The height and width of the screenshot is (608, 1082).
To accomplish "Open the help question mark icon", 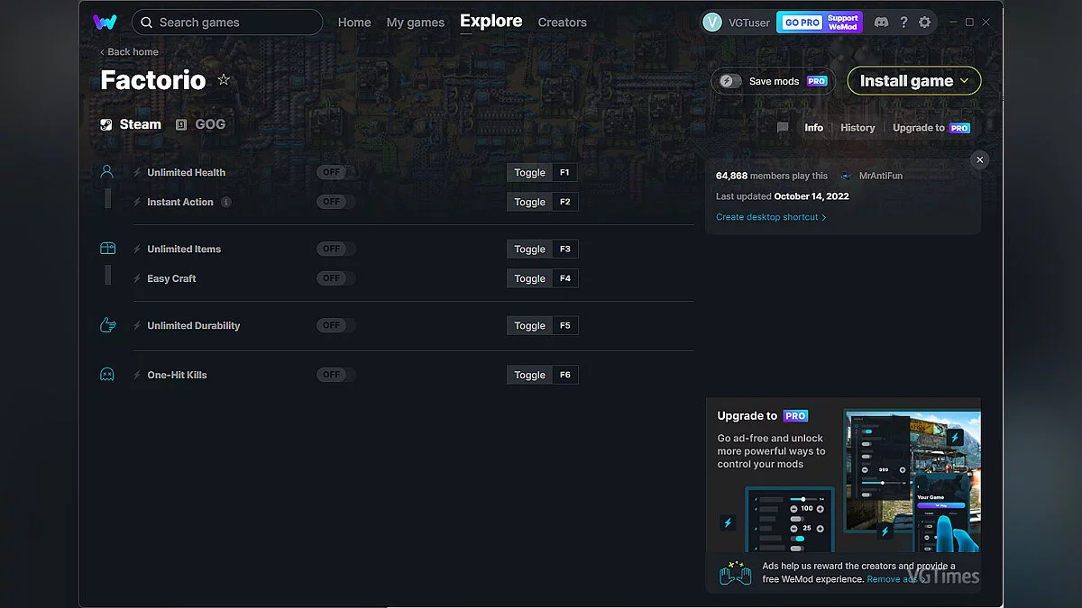I will 903,23.
